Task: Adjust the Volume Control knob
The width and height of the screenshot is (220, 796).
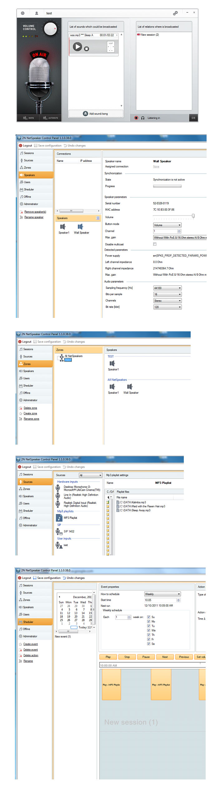Action: coord(50,28)
